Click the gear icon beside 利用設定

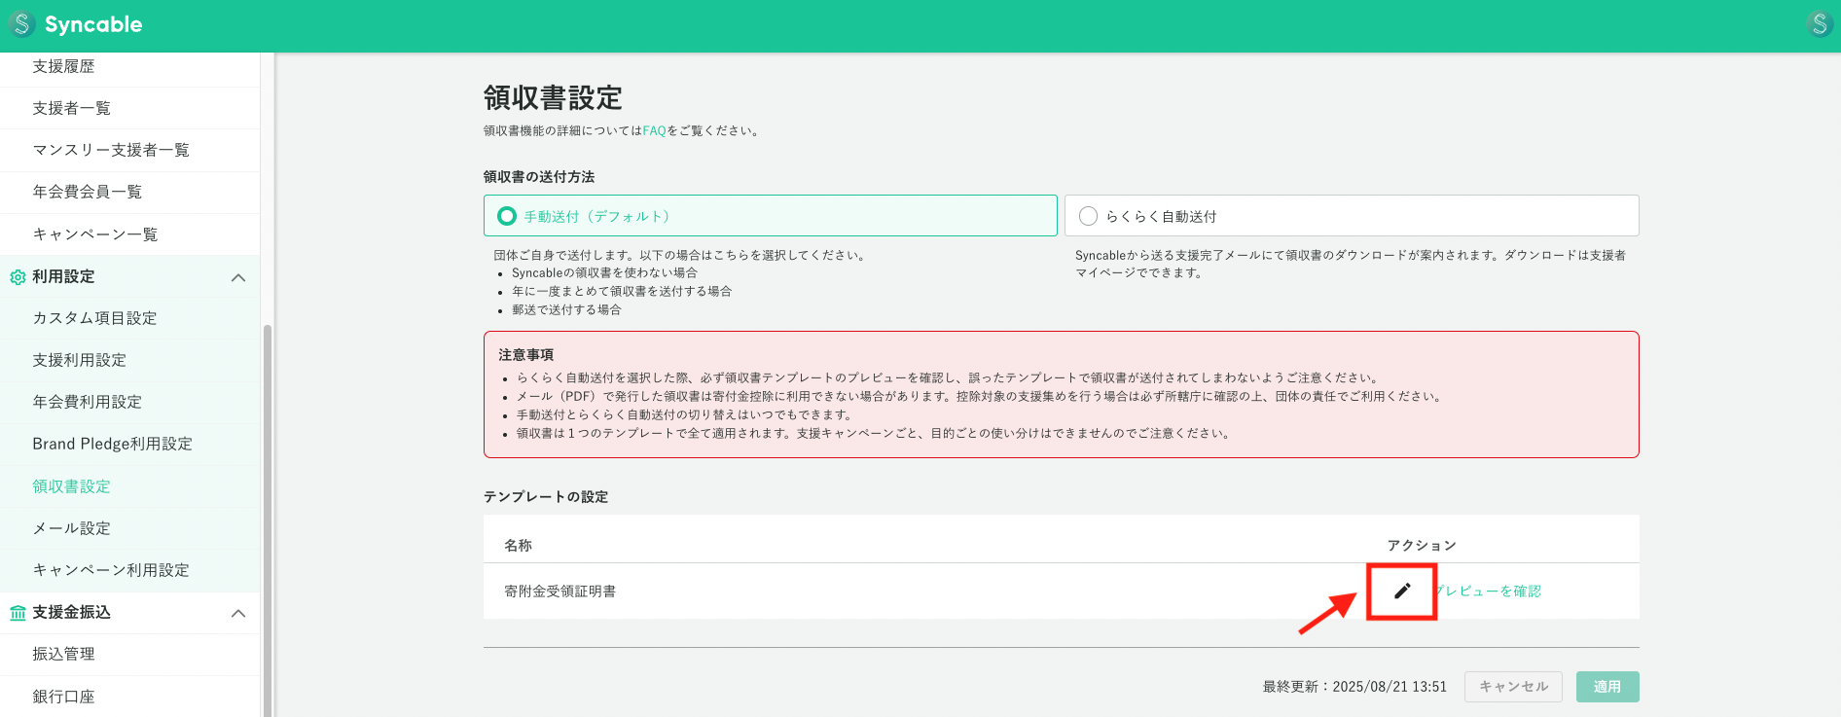tap(18, 277)
